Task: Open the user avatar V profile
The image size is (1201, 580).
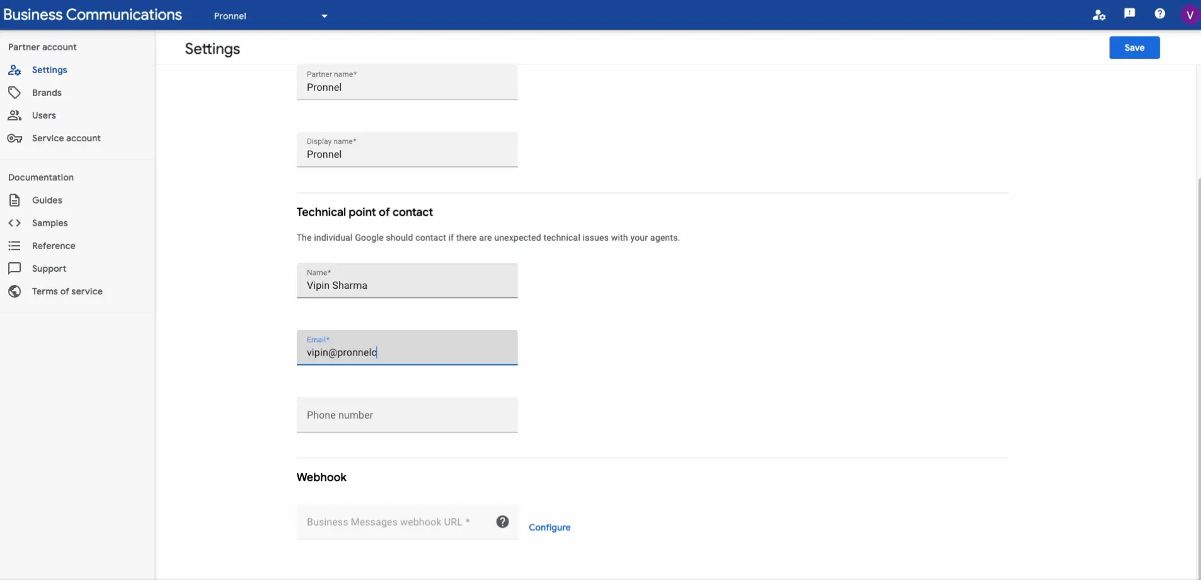Action: click(x=1190, y=15)
